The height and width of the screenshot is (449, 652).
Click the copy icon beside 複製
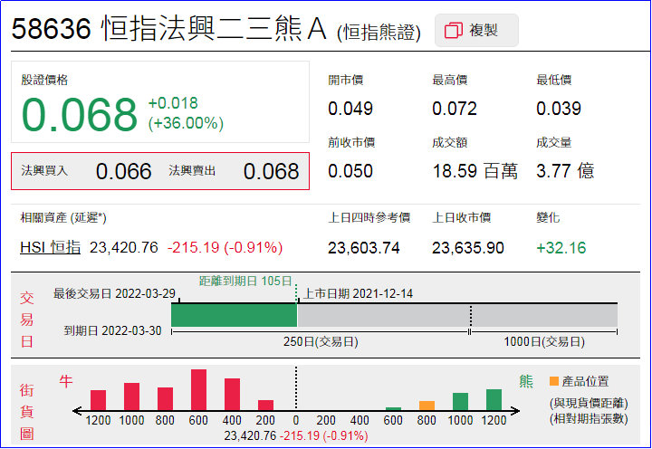click(x=454, y=31)
